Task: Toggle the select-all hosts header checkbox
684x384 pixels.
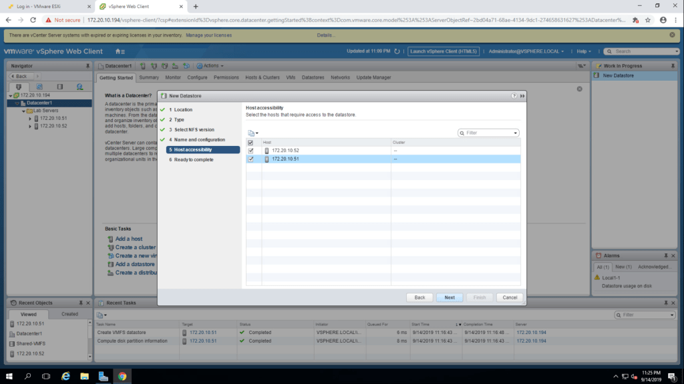Action: click(250, 143)
